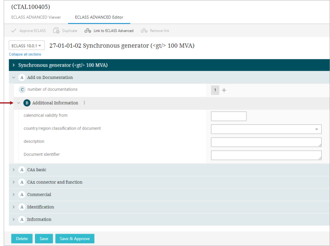Click the '(CTAL100405)' heading text
Screen dimensions: 330x246
click(30, 7)
